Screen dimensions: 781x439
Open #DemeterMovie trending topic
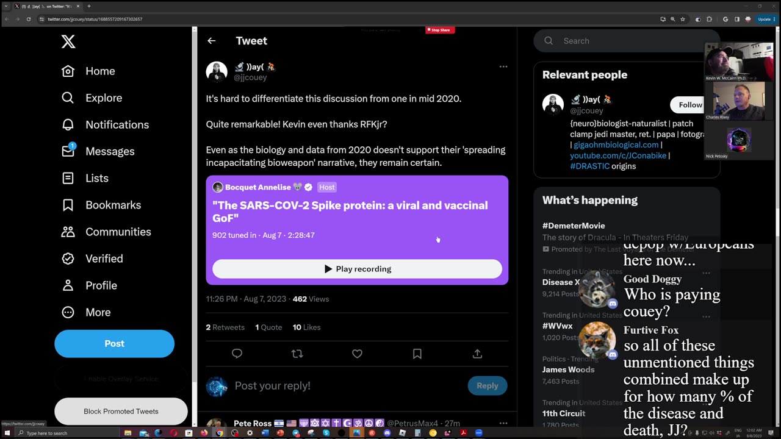(574, 226)
